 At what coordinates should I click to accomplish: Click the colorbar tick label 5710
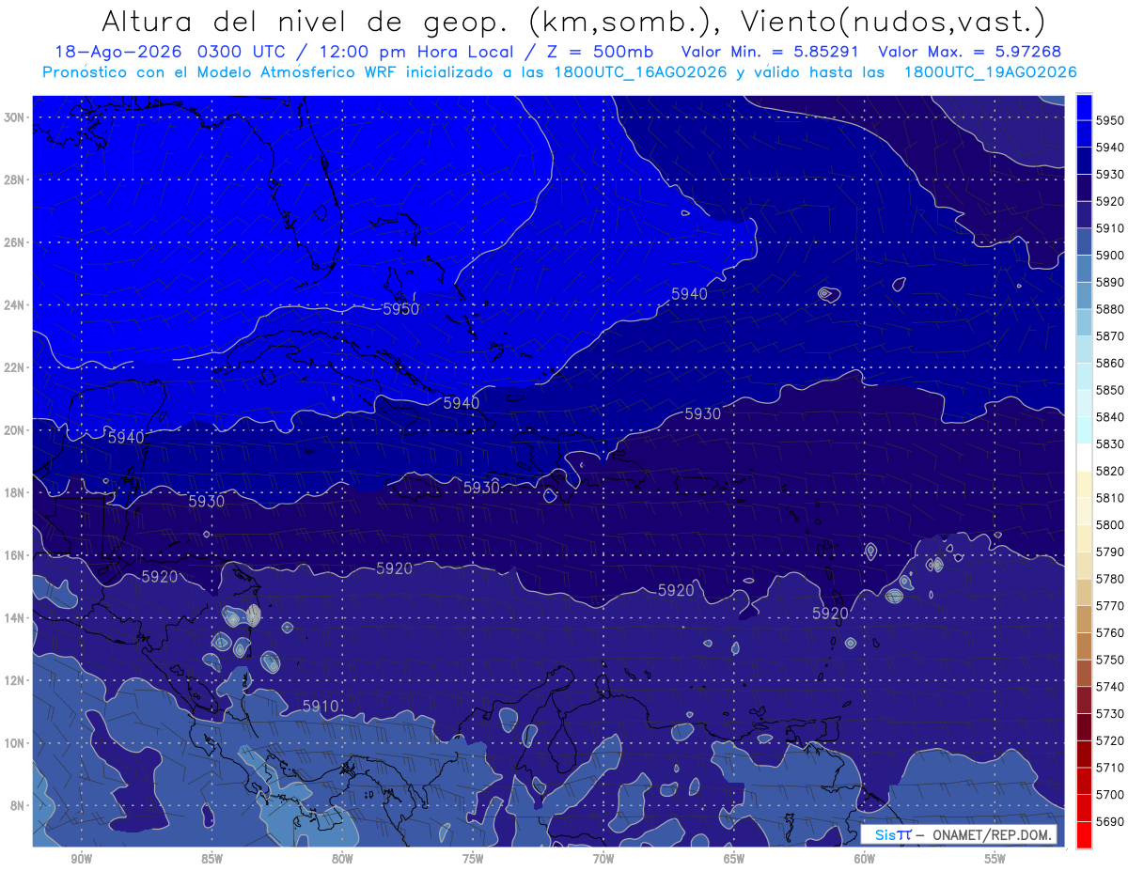coord(1110,767)
